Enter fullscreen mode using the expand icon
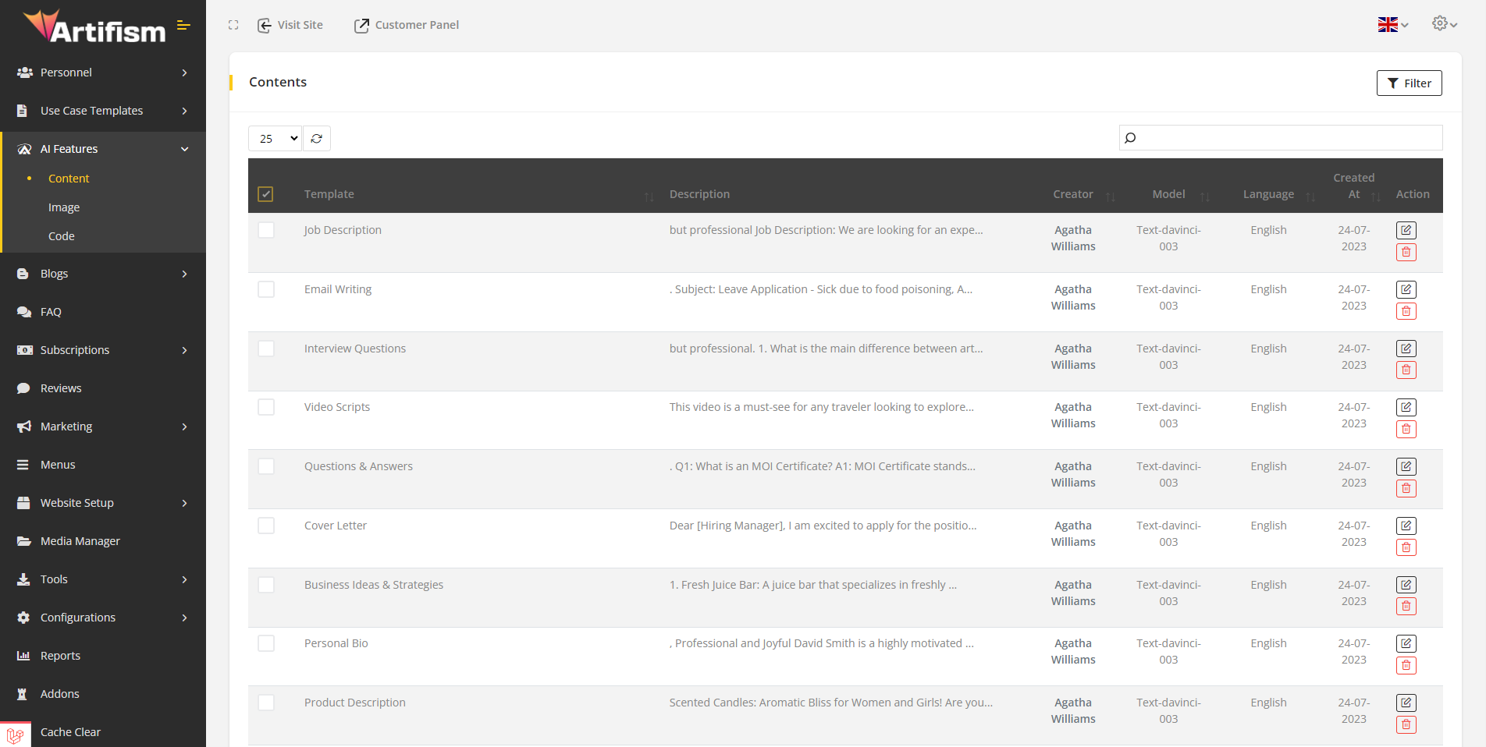Screen dimensions: 1486x747 coord(233,25)
